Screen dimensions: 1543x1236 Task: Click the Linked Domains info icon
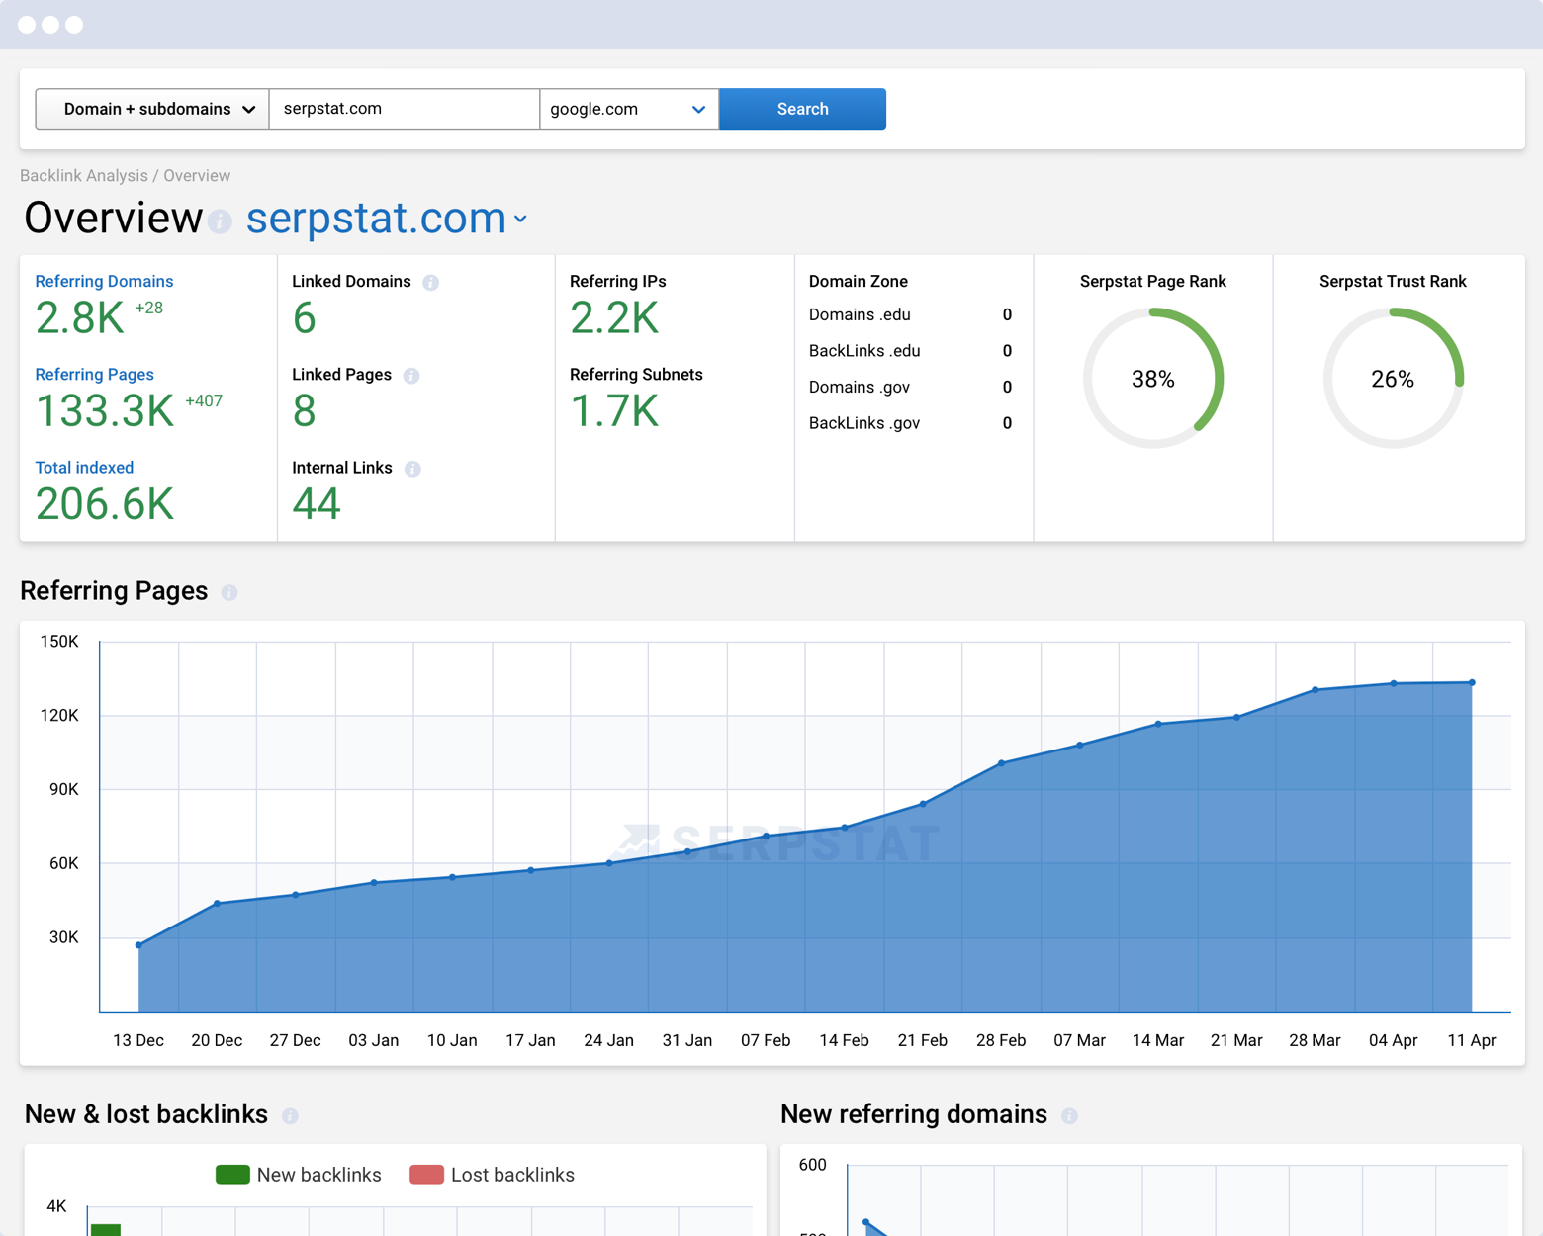tap(430, 282)
